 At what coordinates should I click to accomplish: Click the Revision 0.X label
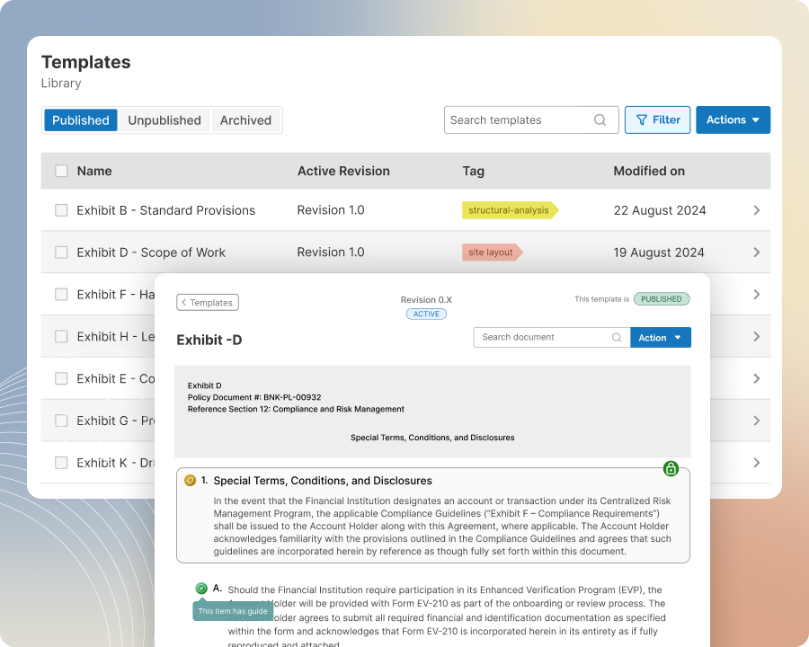(x=426, y=300)
